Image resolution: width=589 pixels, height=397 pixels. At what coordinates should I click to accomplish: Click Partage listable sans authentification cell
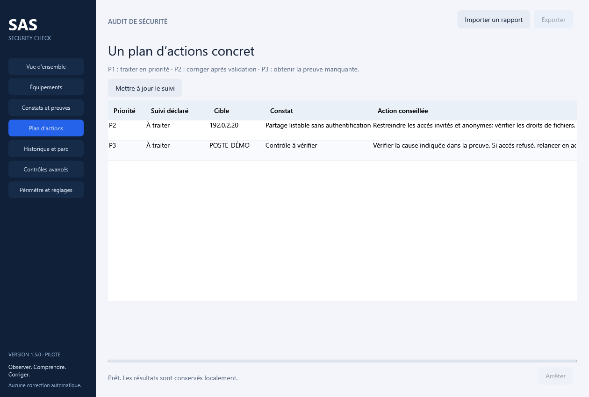(x=318, y=125)
